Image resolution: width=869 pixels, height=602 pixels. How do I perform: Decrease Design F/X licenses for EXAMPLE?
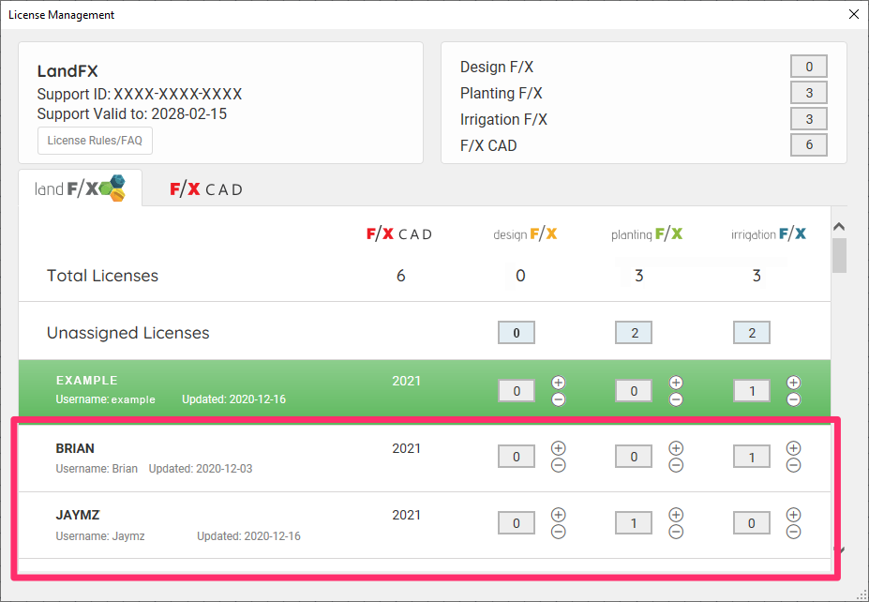pyautogui.click(x=558, y=399)
